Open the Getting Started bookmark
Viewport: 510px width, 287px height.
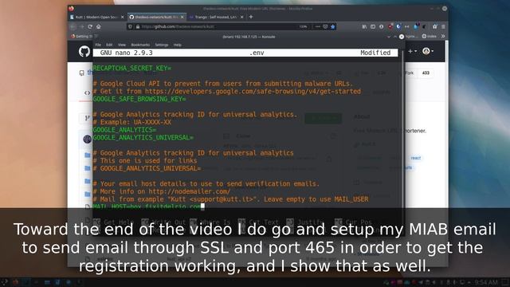tap(82, 37)
